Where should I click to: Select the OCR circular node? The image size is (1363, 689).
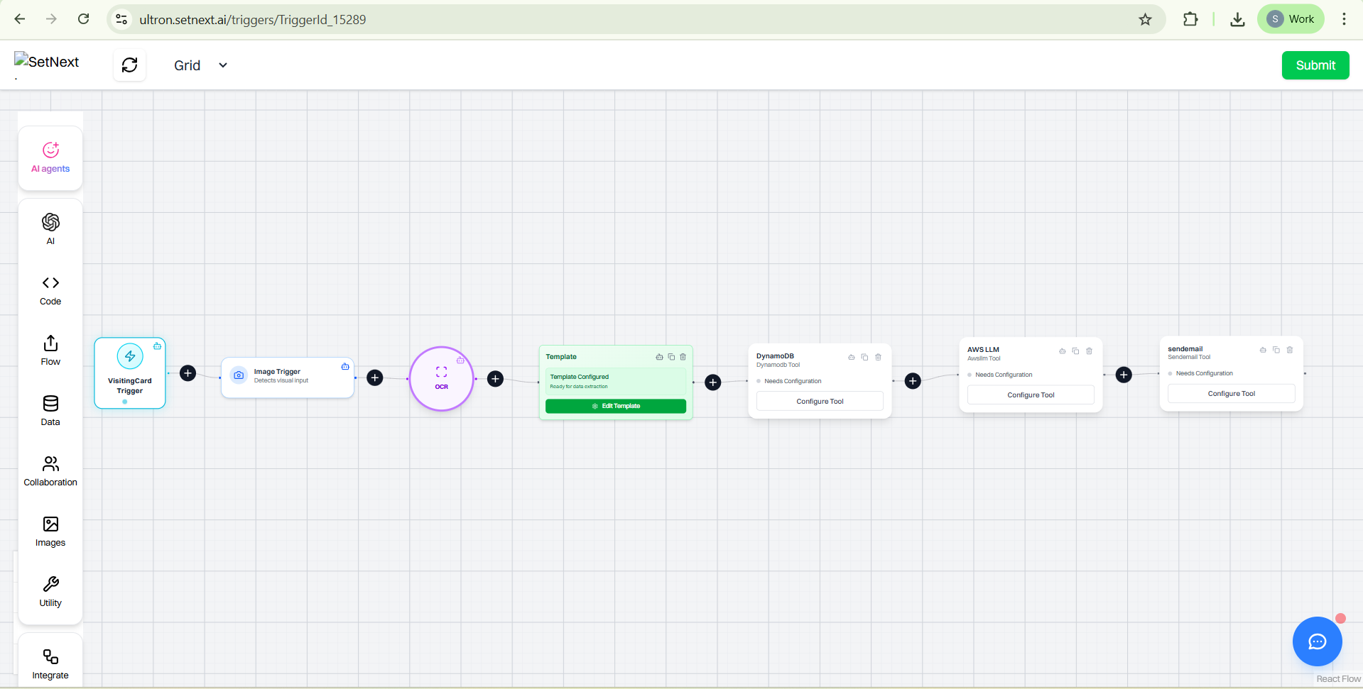(442, 378)
